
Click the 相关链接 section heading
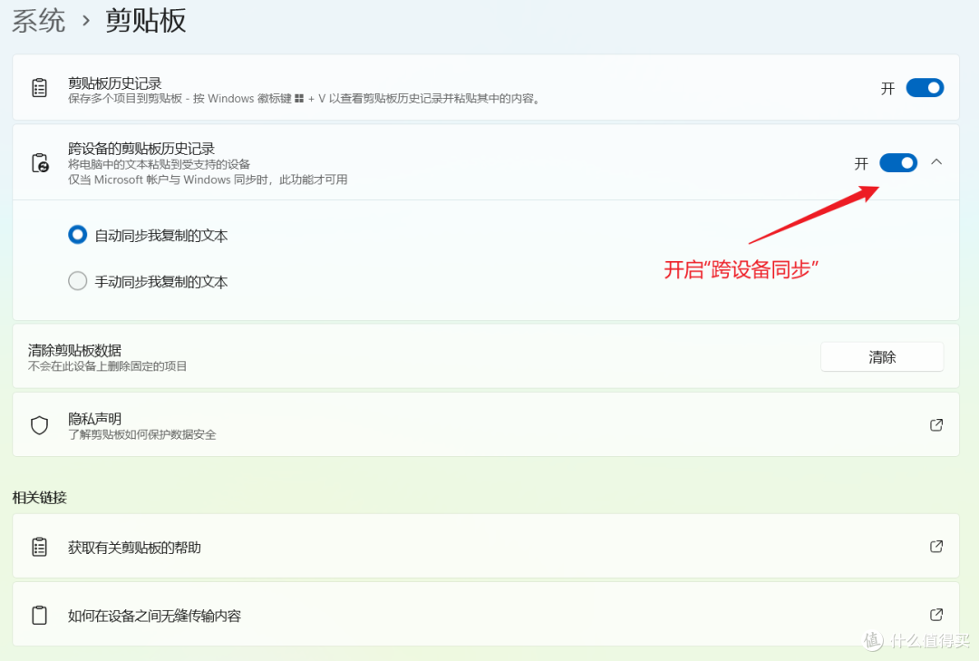(x=39, y=497)
